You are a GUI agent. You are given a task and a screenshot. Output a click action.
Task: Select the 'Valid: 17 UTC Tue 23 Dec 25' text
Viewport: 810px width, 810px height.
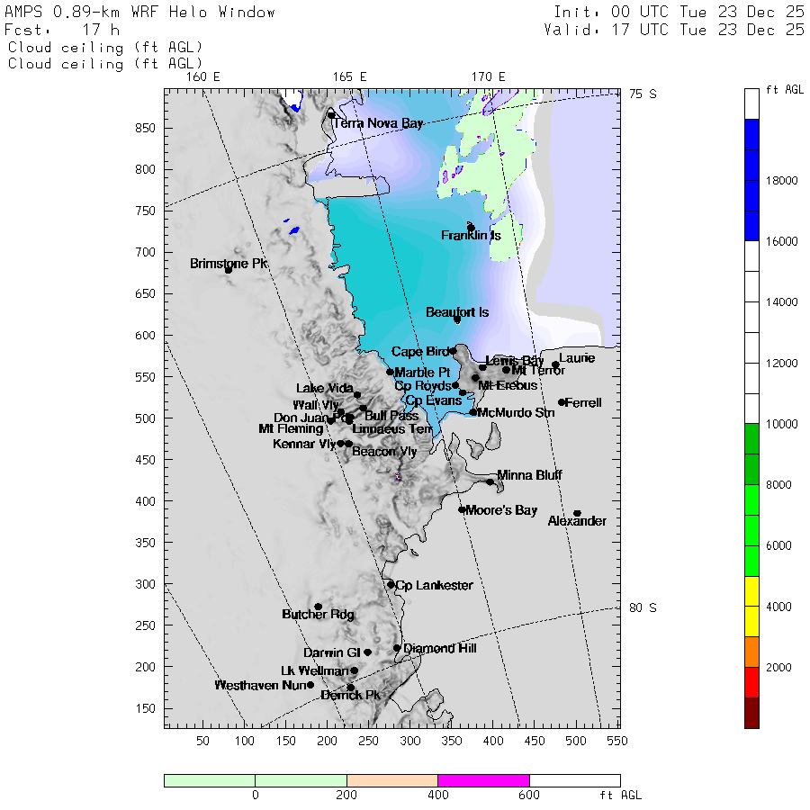coord(674,30)
